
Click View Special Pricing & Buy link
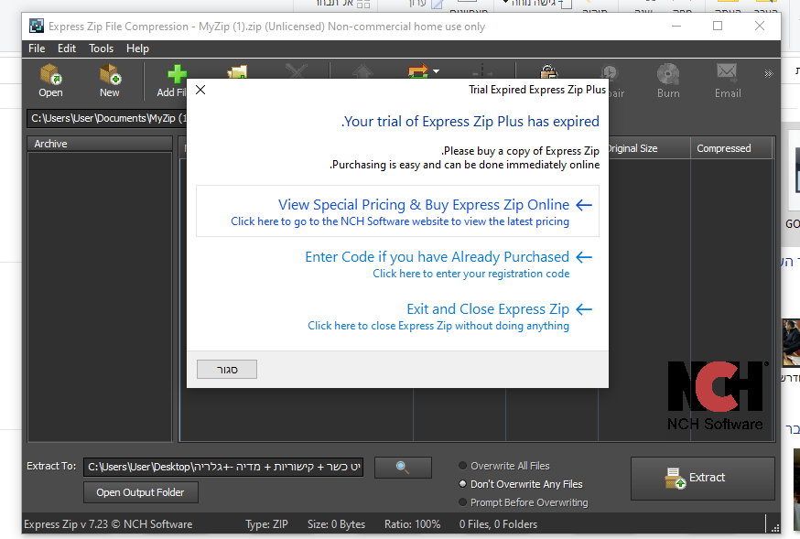[x=397, y=211]
